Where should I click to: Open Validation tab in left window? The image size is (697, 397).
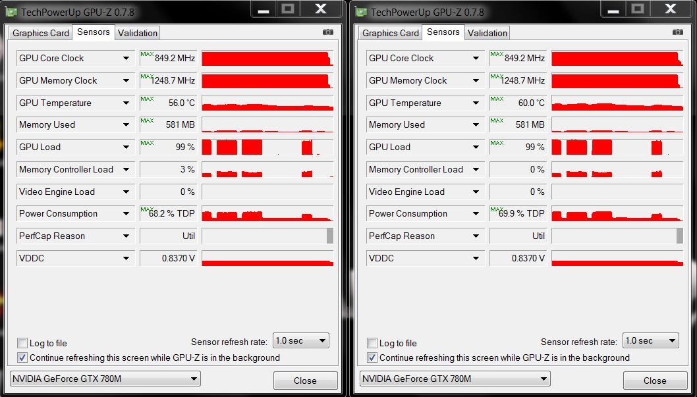[x=137, y=33]
